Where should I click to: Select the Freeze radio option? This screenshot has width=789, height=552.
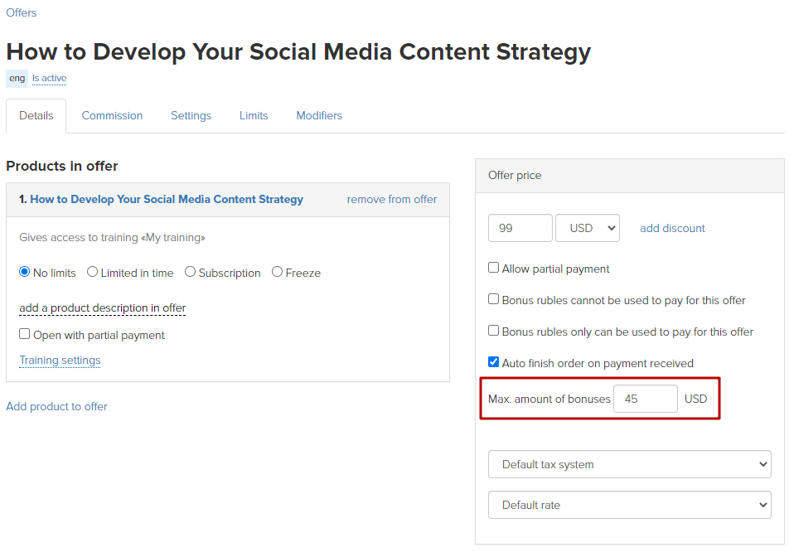click(277, 272)
